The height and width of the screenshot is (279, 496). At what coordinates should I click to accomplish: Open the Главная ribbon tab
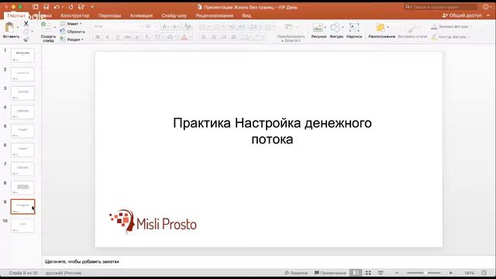point(16,15)
